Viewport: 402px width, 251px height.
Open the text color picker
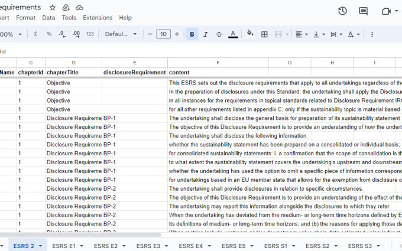point(233,34)
